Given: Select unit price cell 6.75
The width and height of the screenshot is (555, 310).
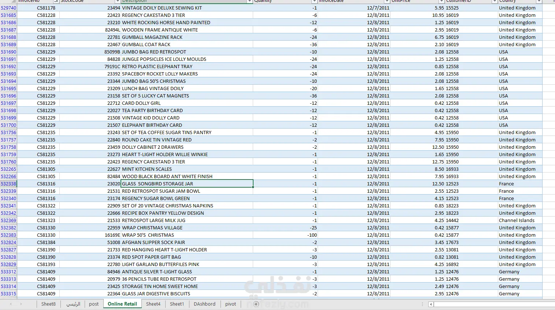Looking at the screenshot, I should tap(418, 37).
